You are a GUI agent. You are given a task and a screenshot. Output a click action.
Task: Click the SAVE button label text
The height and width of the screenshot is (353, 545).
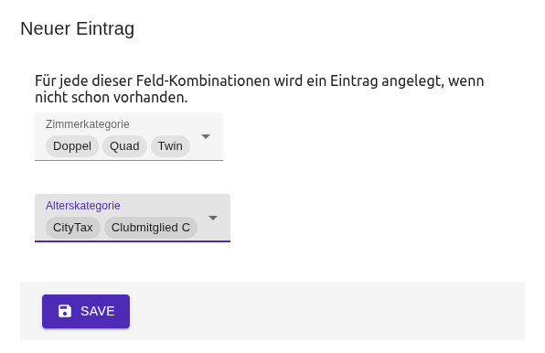(97, 311)
